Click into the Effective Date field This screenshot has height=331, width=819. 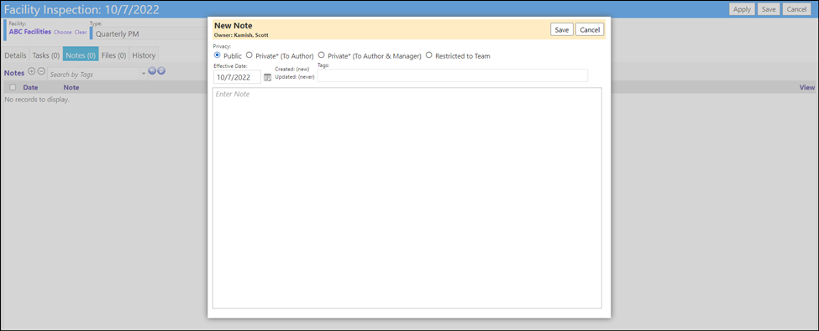tap(237, 76)
